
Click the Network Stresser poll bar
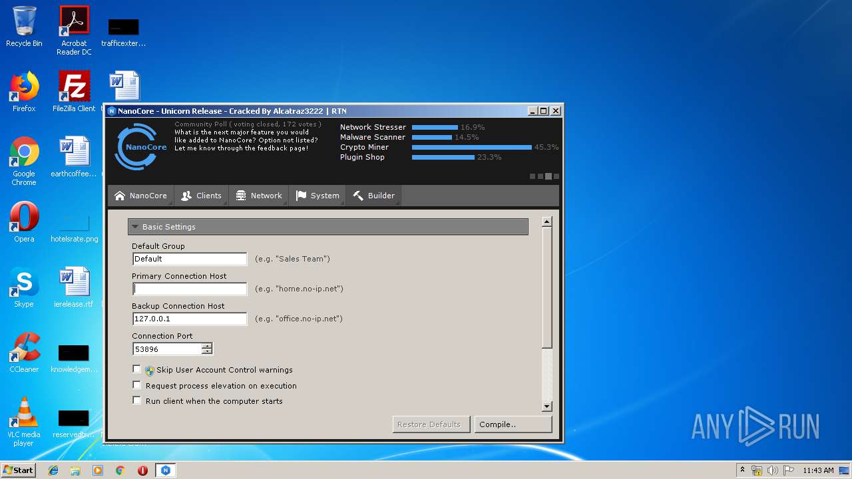point(435,127)
